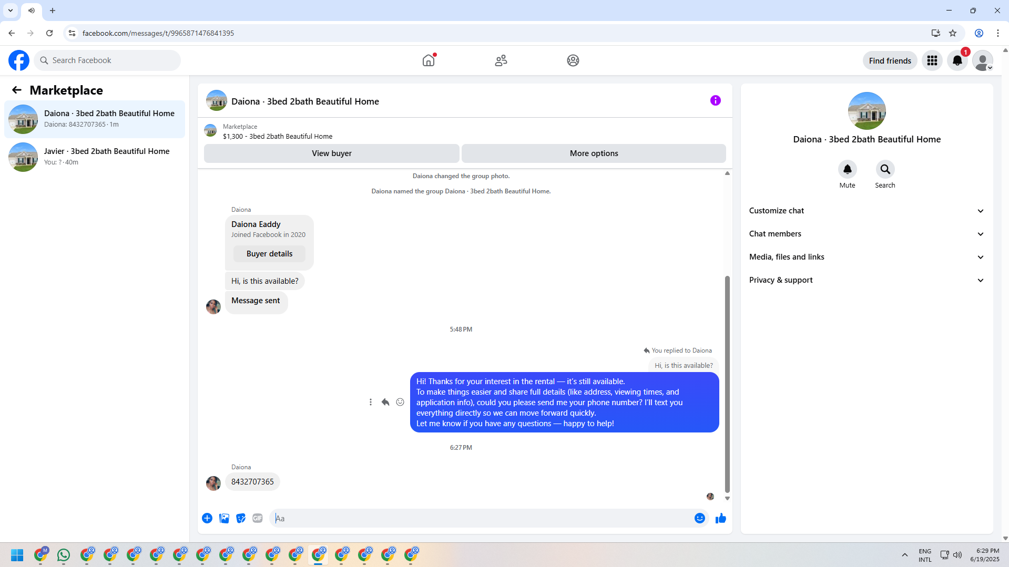The width and height of the screenshot is (1009, 567).
Task: Open the emoji picker in composer
Action: (x=700, y=518)
